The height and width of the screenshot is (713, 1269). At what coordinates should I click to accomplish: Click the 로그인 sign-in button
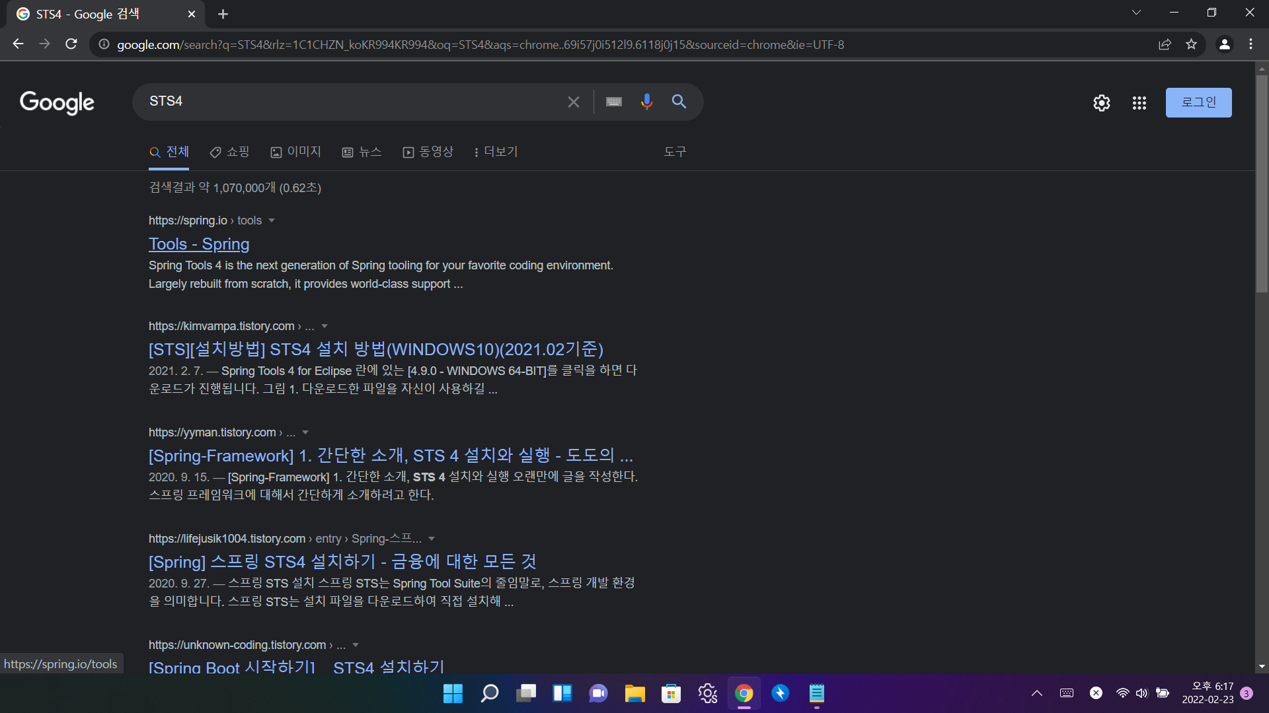[1198, 102]
